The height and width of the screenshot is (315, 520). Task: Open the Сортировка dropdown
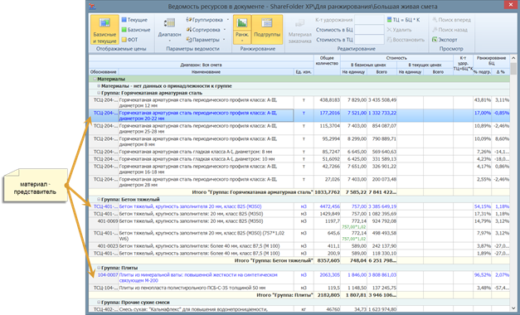coord(206,30)
